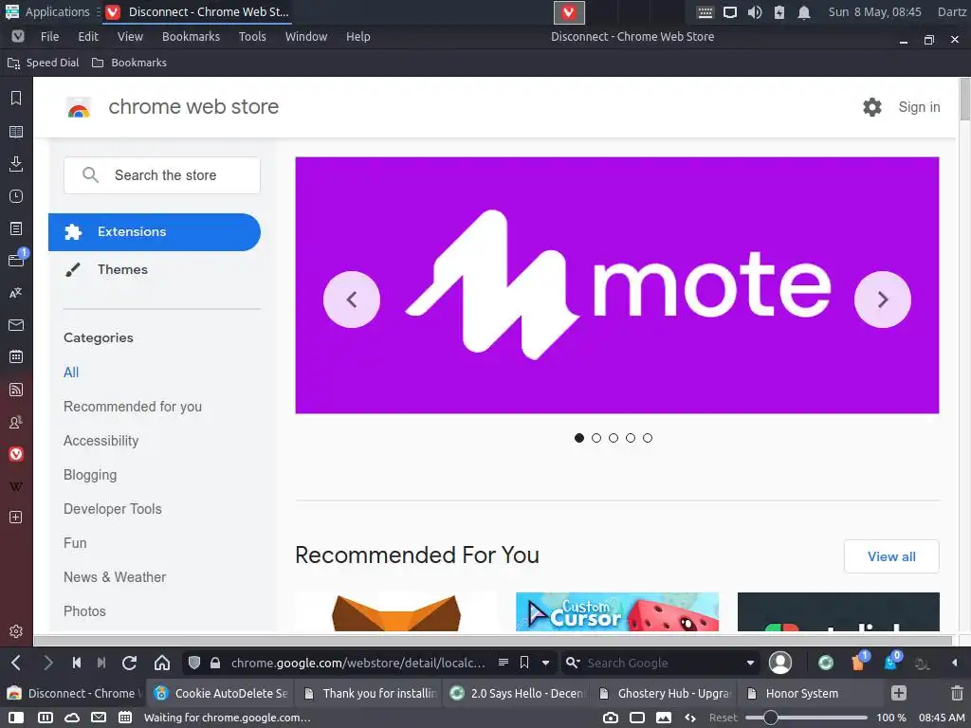Show next carousel slide
The width and height of the screenshot is (971, 728).
[x=883, y=300]
